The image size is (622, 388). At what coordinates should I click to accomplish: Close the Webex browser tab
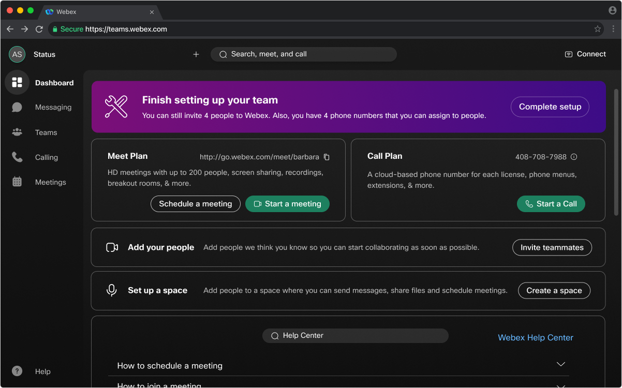coord(152,12)
